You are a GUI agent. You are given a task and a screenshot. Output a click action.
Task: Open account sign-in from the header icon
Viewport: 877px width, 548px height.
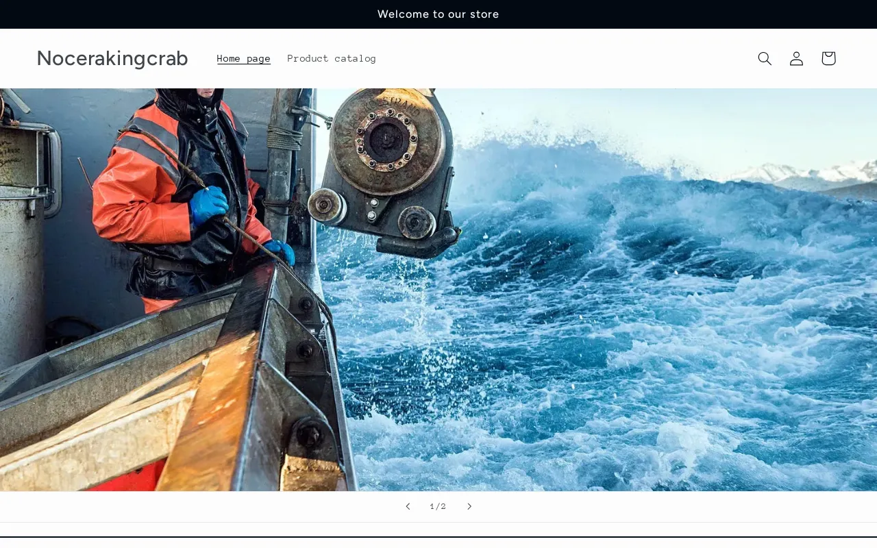click(x=795, y=58)
